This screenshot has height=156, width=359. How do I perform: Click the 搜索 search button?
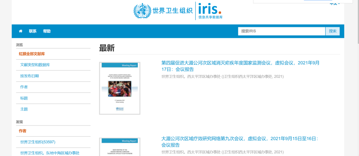pyautogui.click(x=333, y=31)
